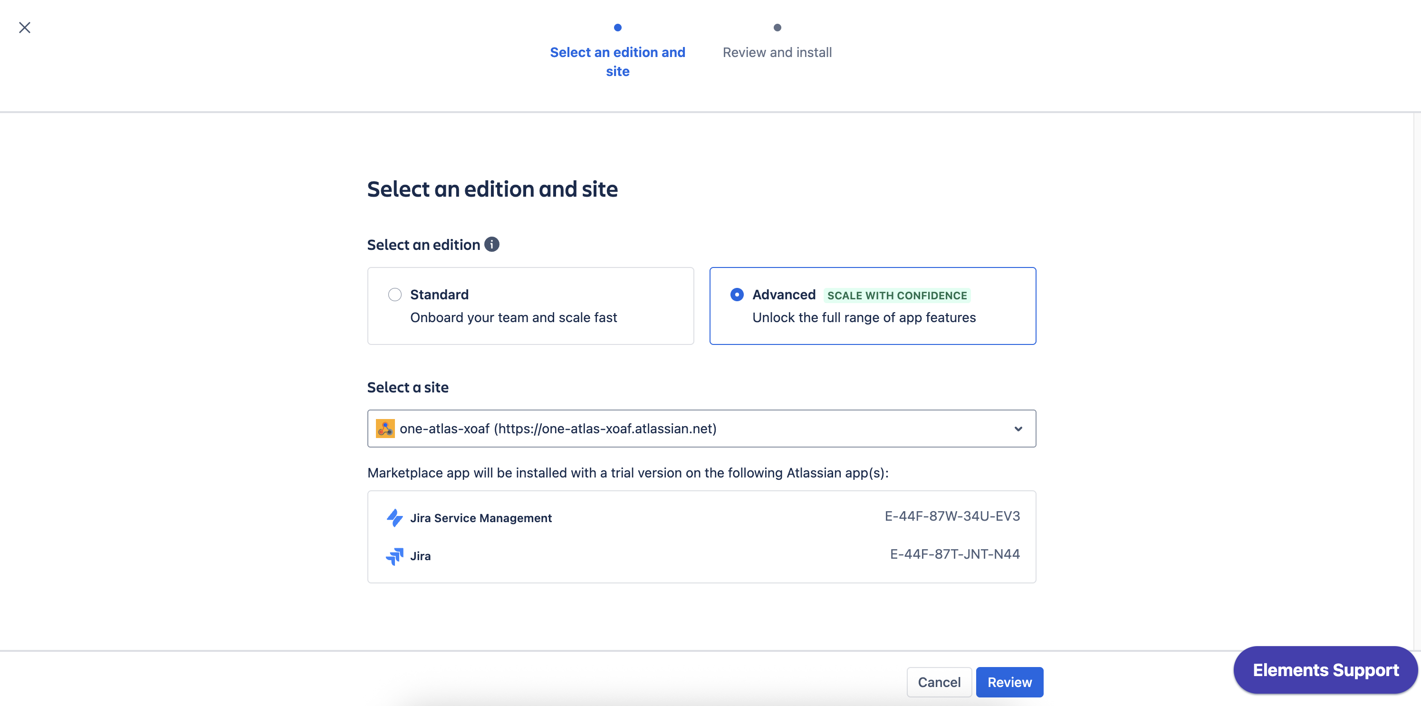Click the second step progress dot
The width and height of the screenshot is (1421, 706).
coord(777,28)
